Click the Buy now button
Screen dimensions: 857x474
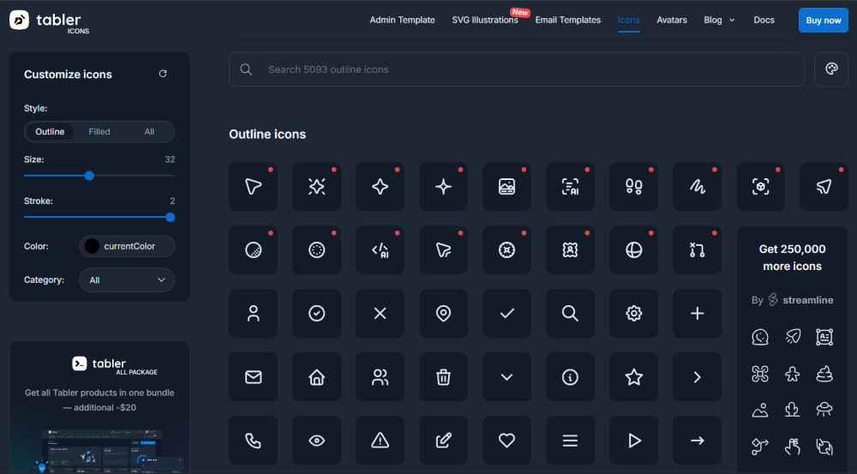point(823,21)
